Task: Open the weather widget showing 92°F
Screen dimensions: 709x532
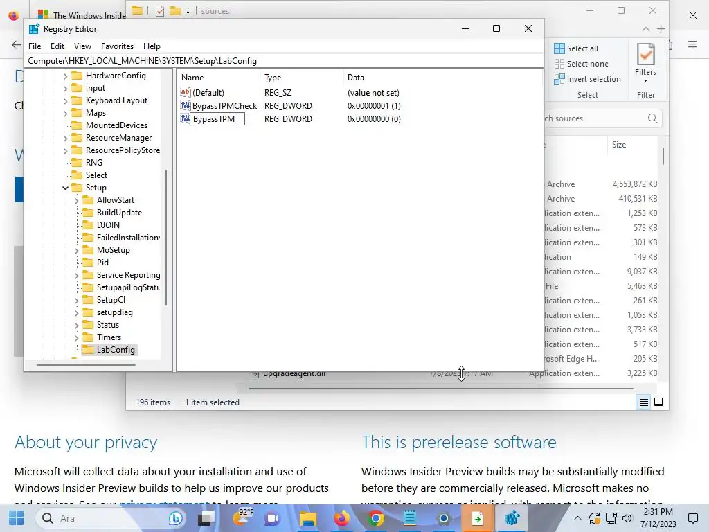Action: [243, 517]
